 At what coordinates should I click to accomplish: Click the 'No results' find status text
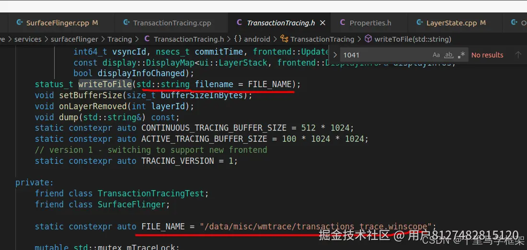[x=487, y=55]
